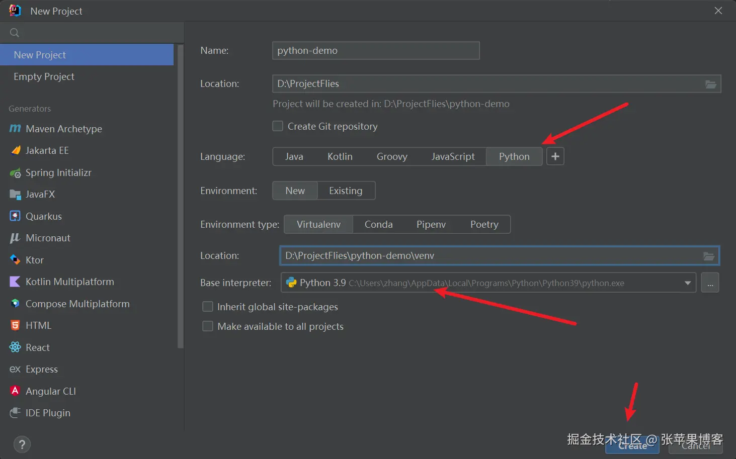Click the Python logo in base interpreter

coord(291,283)
